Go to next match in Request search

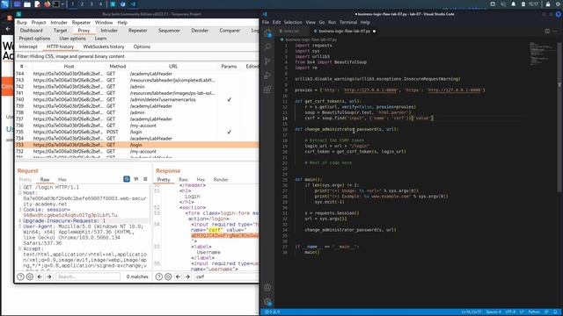point(49,276)
